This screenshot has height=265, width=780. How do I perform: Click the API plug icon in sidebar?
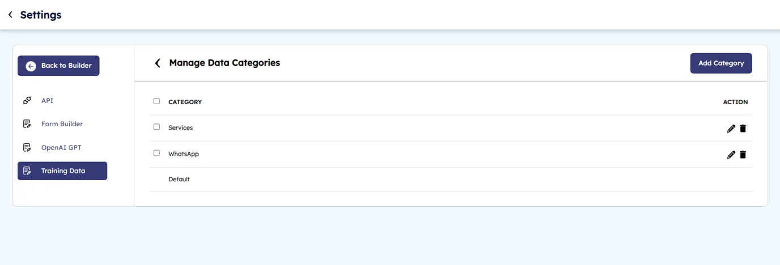pos(27,101)
